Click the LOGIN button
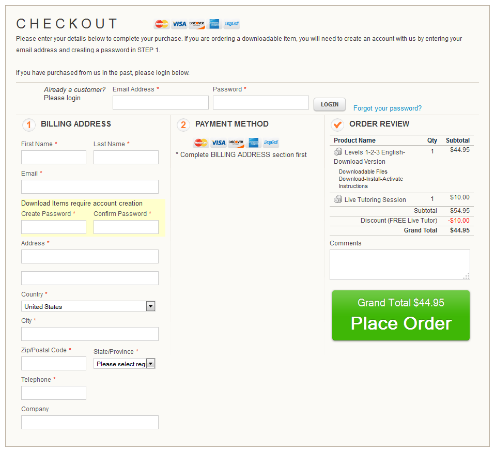 330,104
